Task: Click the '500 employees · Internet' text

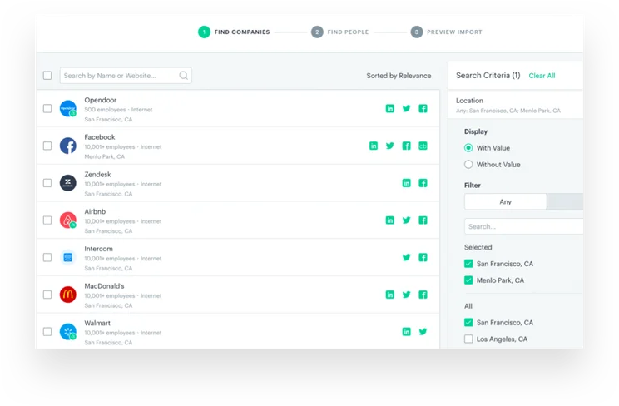Action: (x=118, y=110)
